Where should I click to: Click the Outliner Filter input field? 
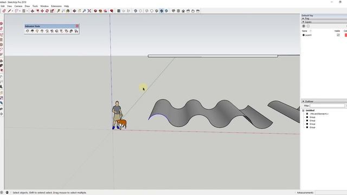click(327, 106)
